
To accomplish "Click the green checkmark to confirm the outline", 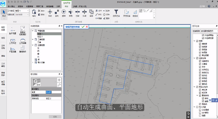I will point(83,27).
